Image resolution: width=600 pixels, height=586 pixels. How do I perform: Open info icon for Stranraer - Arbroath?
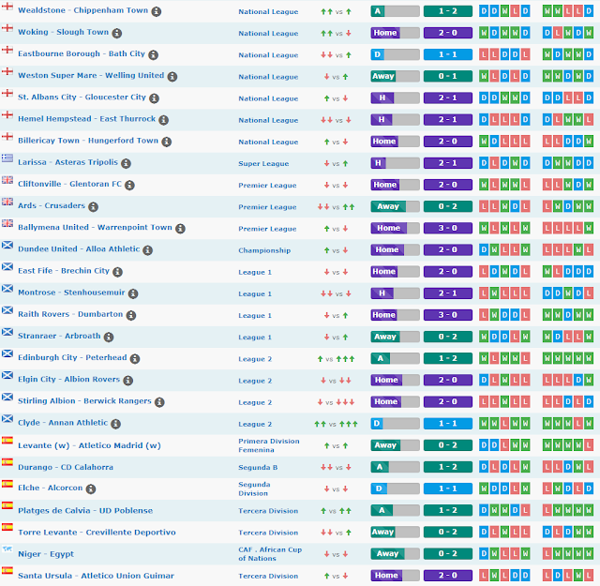click(109, 337)
